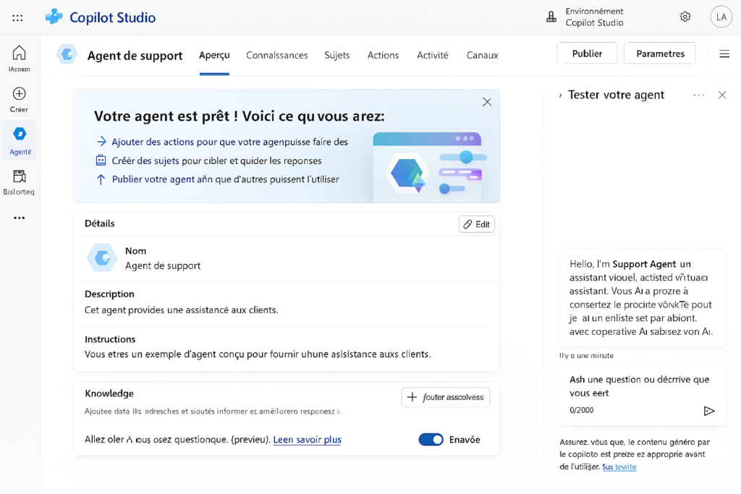The image size is (741, 494).
Task: Click the Edit button in Détails
Action: click(476, 224)
